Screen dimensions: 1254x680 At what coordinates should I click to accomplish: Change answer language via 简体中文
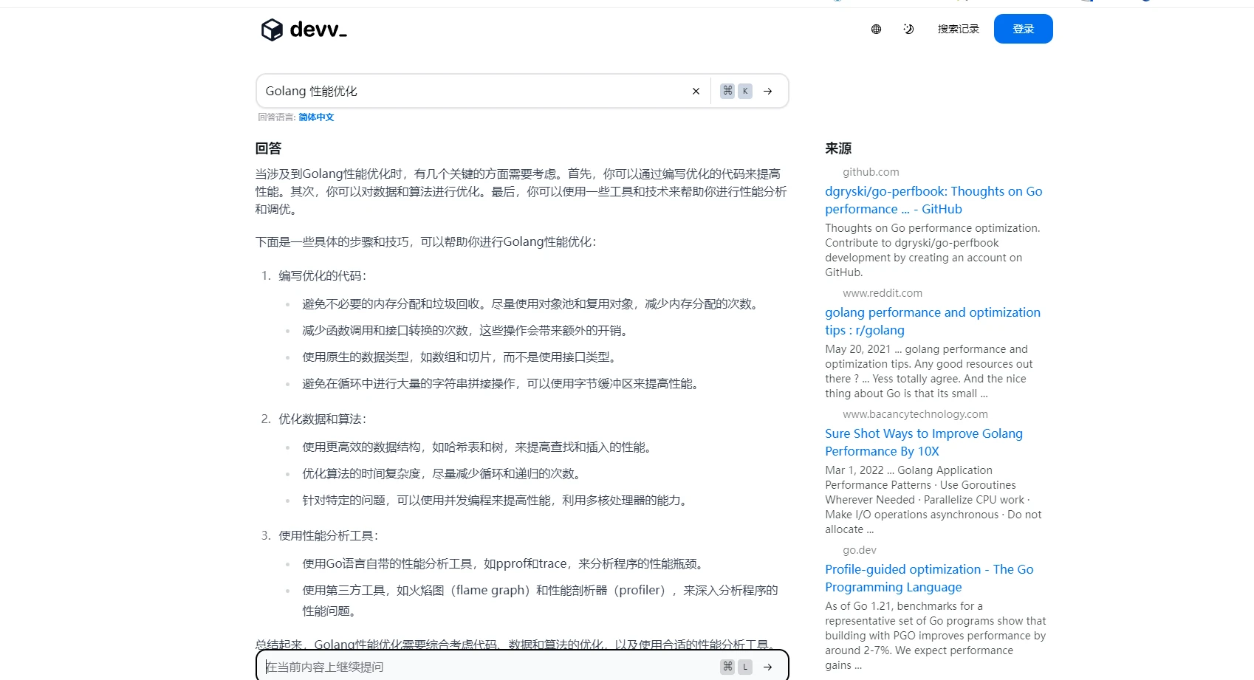[316, 117]
